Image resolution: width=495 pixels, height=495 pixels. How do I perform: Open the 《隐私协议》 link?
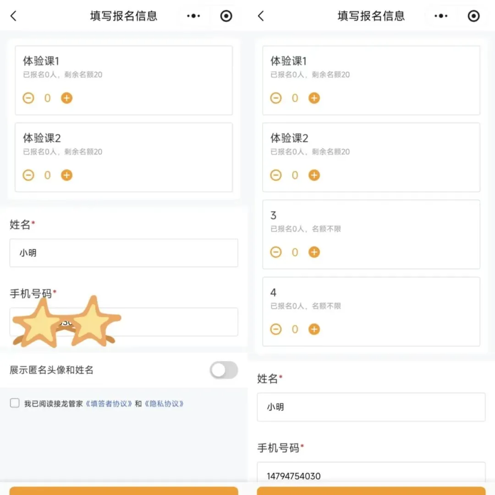click(x=164, y=404)
